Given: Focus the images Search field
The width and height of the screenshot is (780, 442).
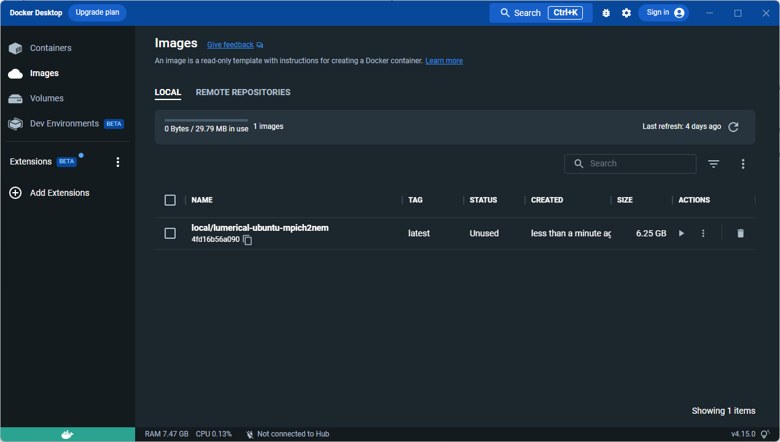Looking at the screenshot, I should click(x=630, y=164).
